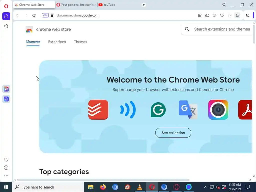Click the down arrow of vertical scrollbar
The height and width of the screenshot is (192, 256).
[254, 176]
